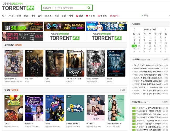Open the 기타 menu

[71, 15]
